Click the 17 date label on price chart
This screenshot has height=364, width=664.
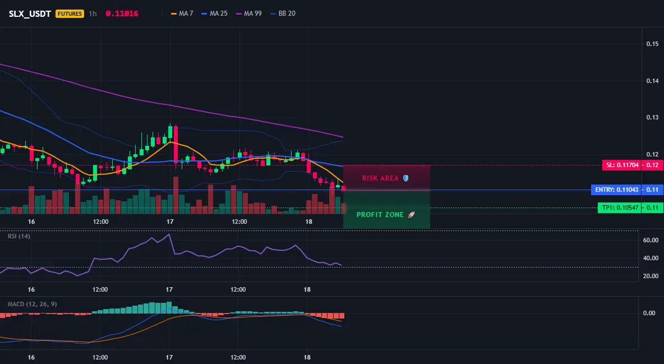coord(170,222)
